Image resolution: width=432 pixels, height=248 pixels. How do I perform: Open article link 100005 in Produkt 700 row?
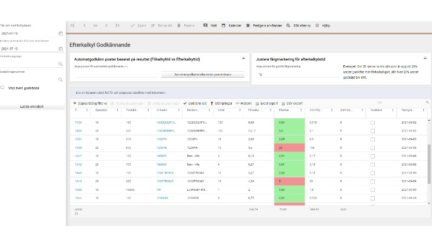click(161, 164)
